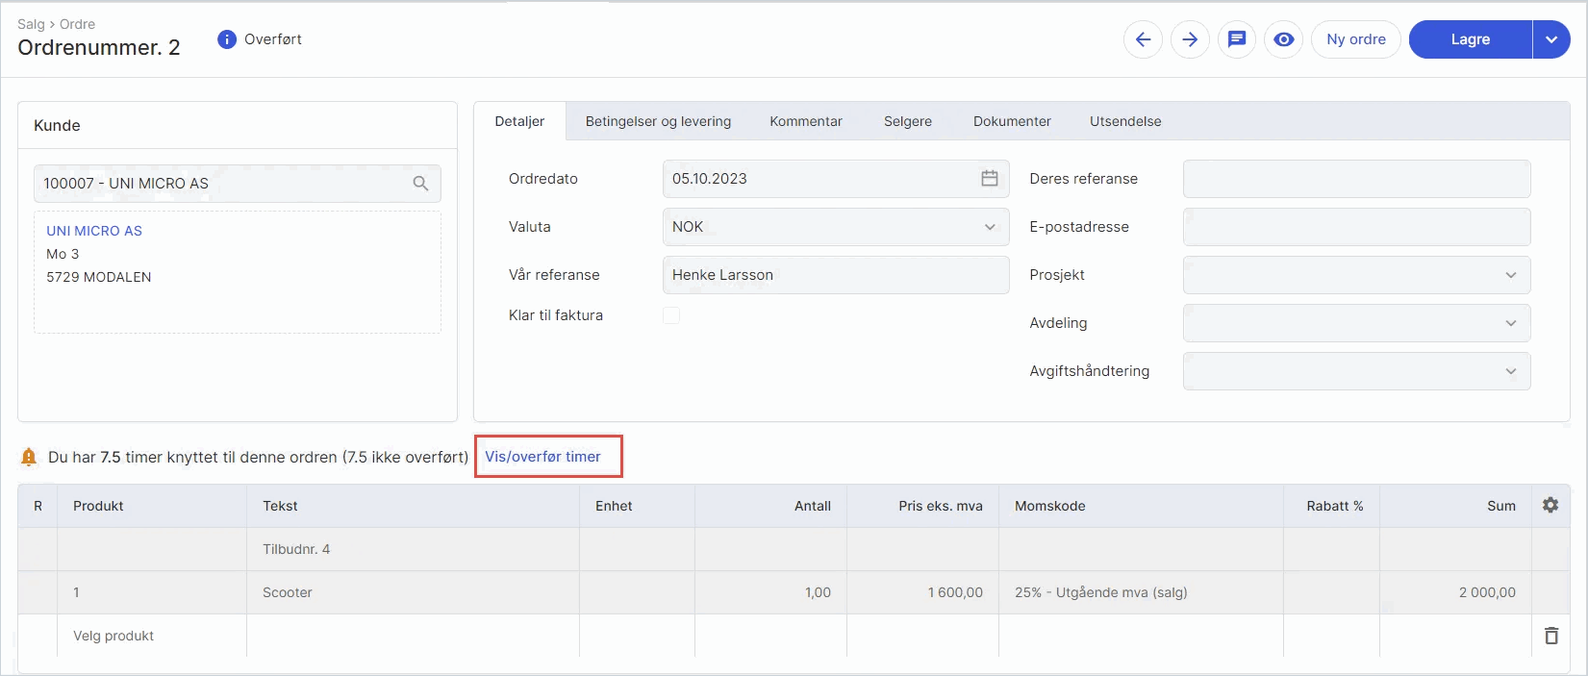This screenshot has height=676, width=1588.
Task: Switch to the Utsendelse tab
Action: pos(1125,121)
